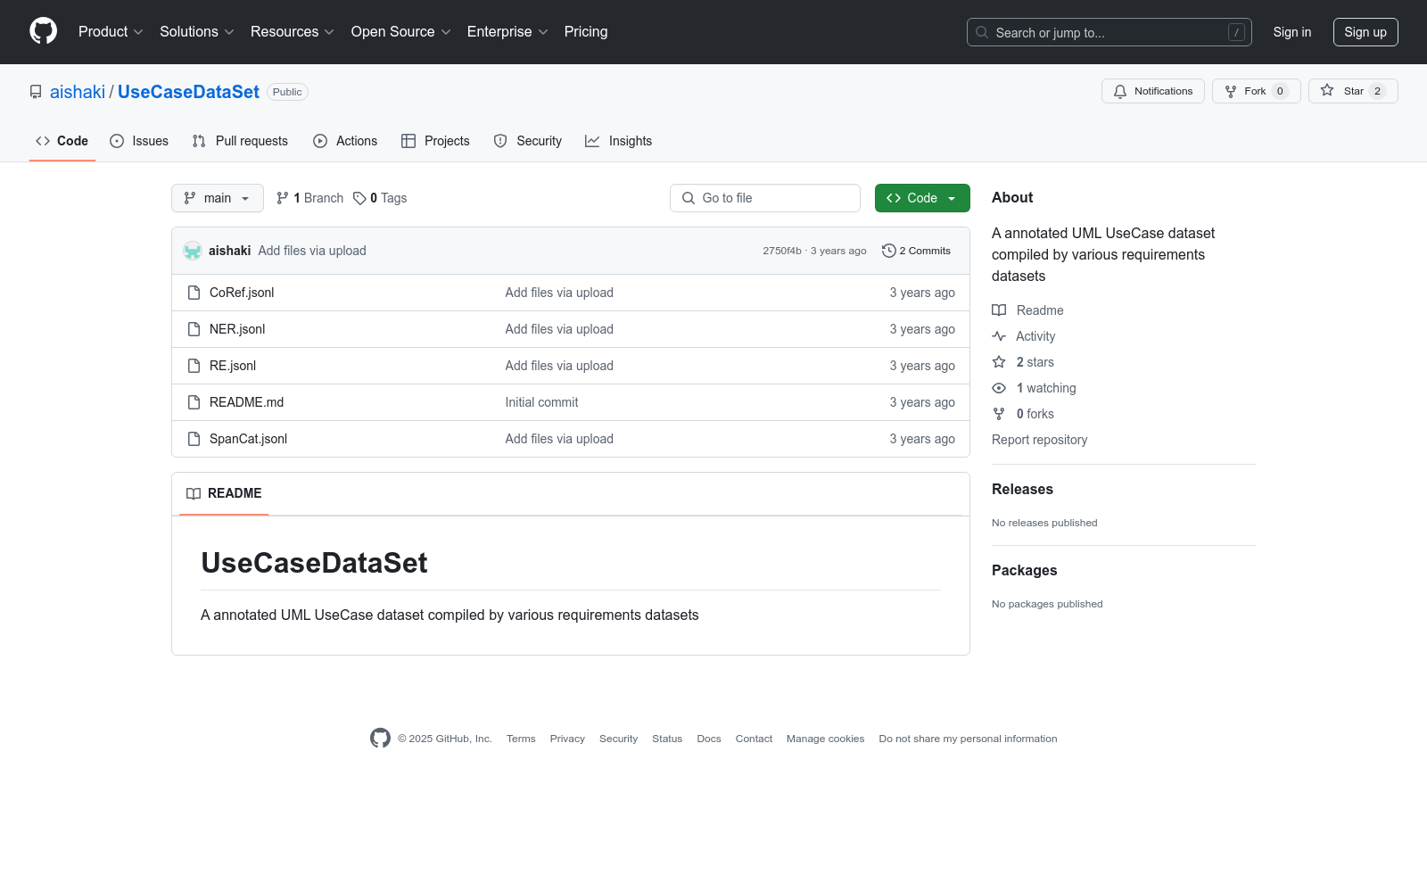Open the README.md file

click(246, 402)
